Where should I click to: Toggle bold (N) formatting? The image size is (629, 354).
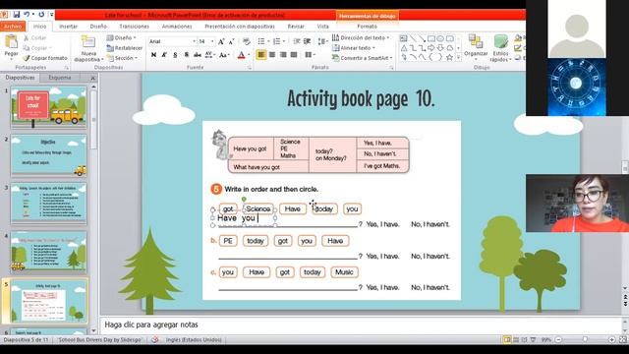[153, 55]
